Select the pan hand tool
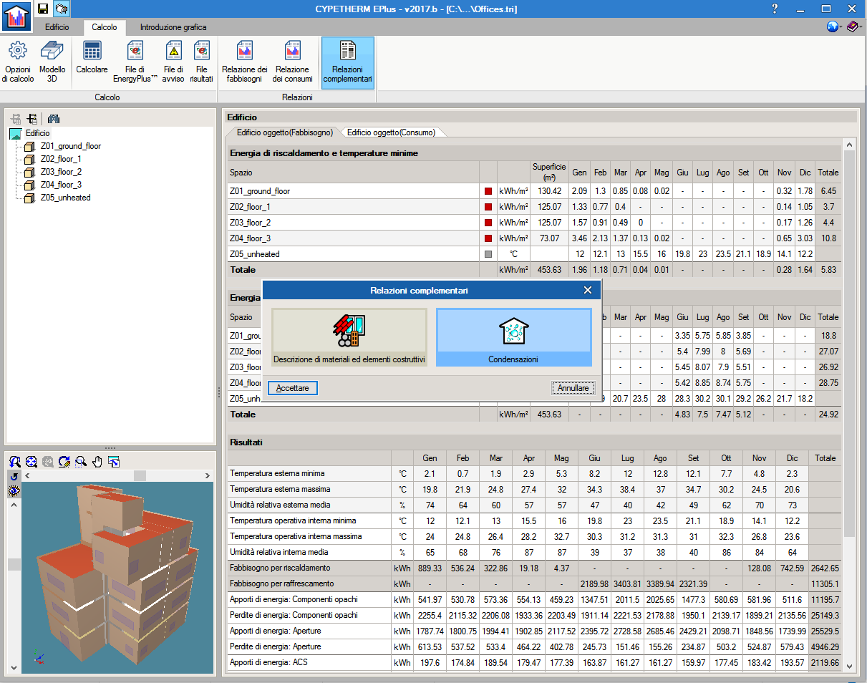Screen dimensions: 867x683 pyautogui.click(x=97, y=462)
